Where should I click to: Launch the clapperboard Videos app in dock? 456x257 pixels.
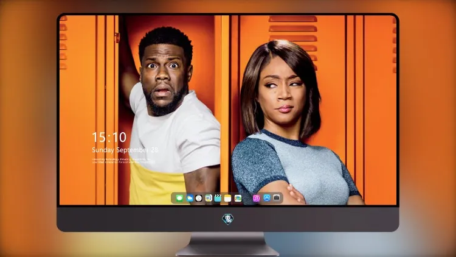pos(218,198)
